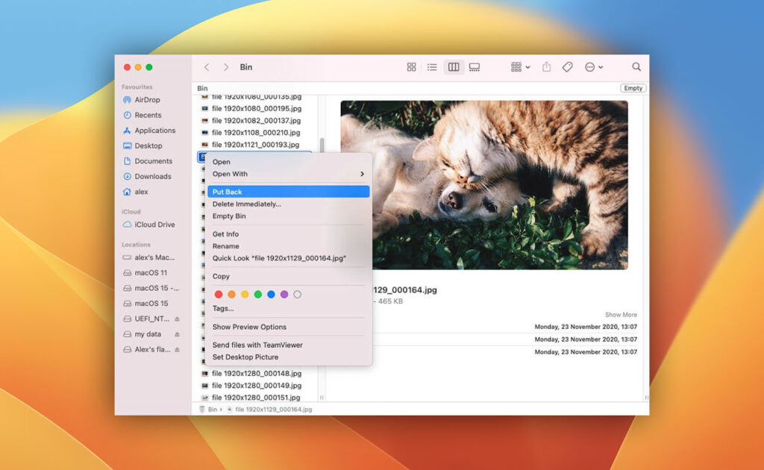Image resolution: width=764 pixels, height=470 pixels.
Task: Select the column view icon
Action: click(x=454, y=66)
